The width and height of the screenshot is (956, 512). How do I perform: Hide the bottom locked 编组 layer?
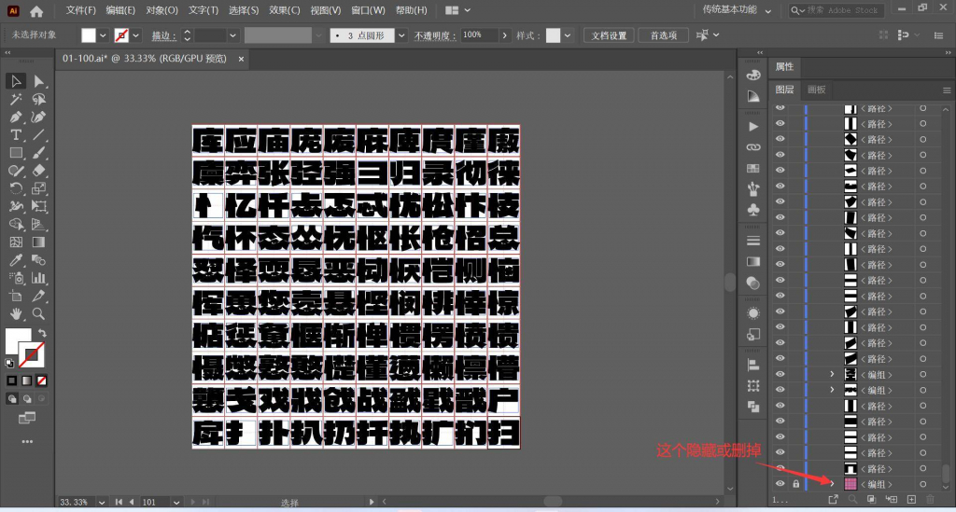pyautogui.click(x=780, y=484)
